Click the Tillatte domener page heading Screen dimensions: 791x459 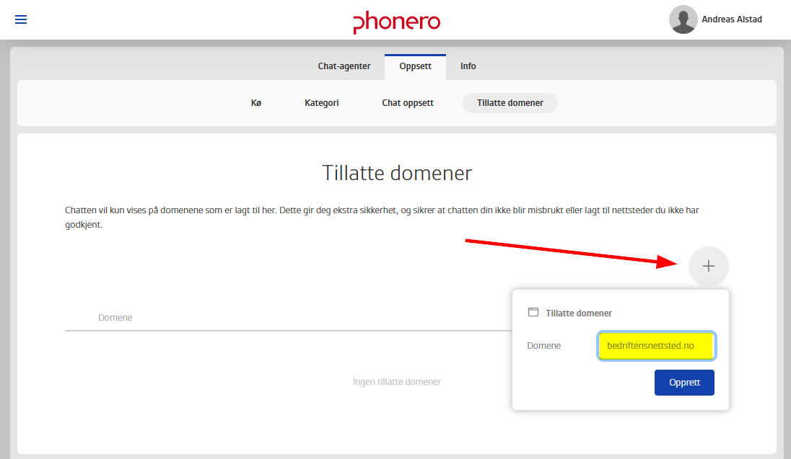point(397,173)
